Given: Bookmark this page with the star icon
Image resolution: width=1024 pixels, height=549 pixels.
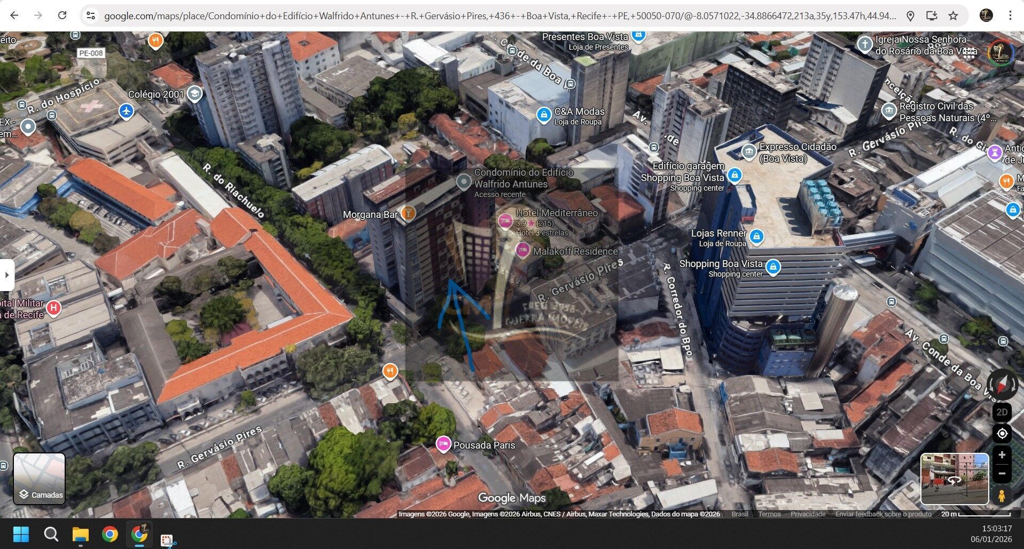Looking at the screenshot, I should coord(953,16).
